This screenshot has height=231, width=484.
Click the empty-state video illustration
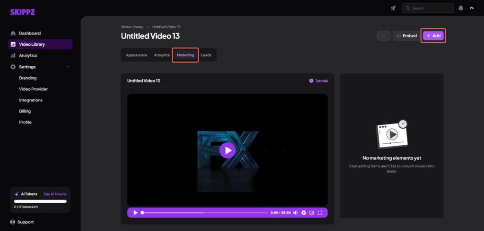392,134
